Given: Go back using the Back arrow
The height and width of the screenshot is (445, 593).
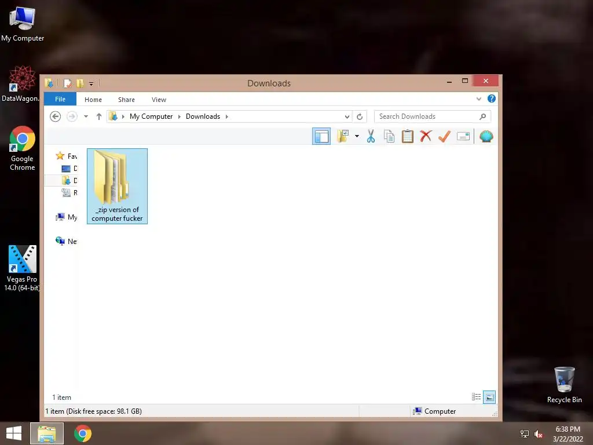Looking at the screenshot, I should point(55,116).
